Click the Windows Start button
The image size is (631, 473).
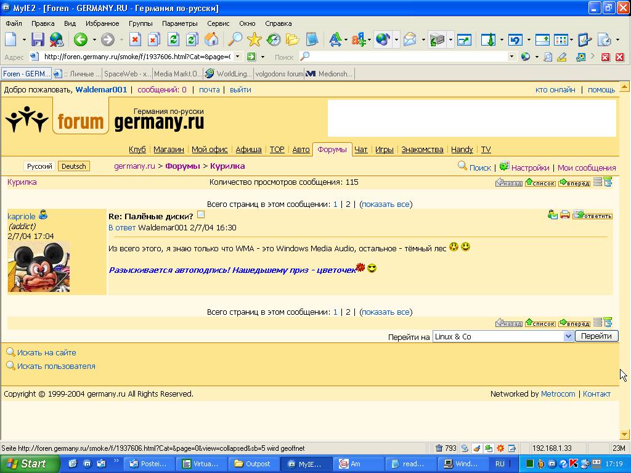[30, 464]
